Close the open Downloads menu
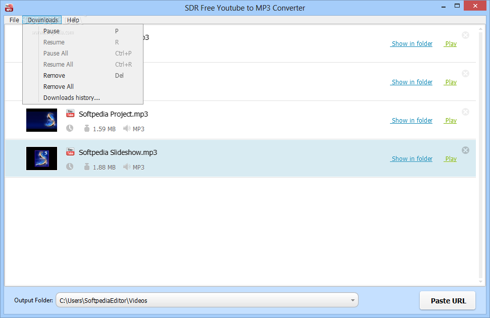 click(x=42, y=20)
